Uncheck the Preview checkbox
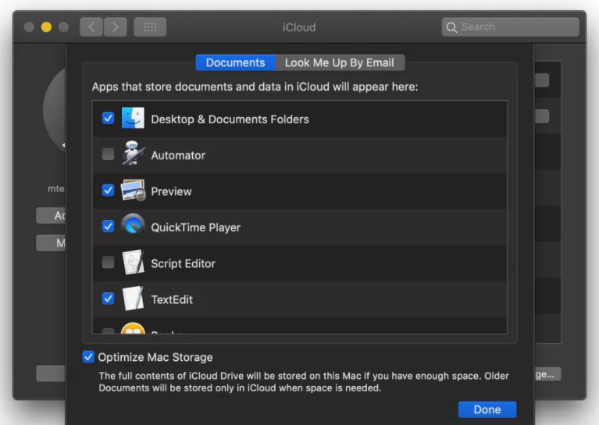Viewport: 599px width, 425px height. (x=108, y=191)
